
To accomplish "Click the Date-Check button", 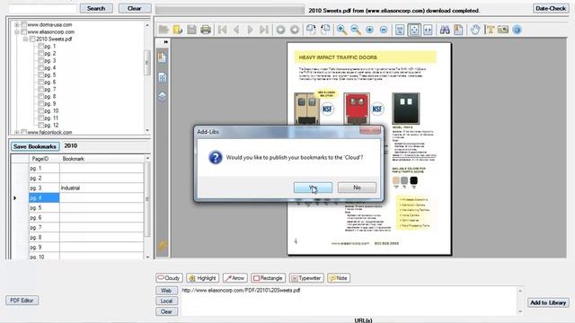I will pyautogui.click(x=551, y=8).
